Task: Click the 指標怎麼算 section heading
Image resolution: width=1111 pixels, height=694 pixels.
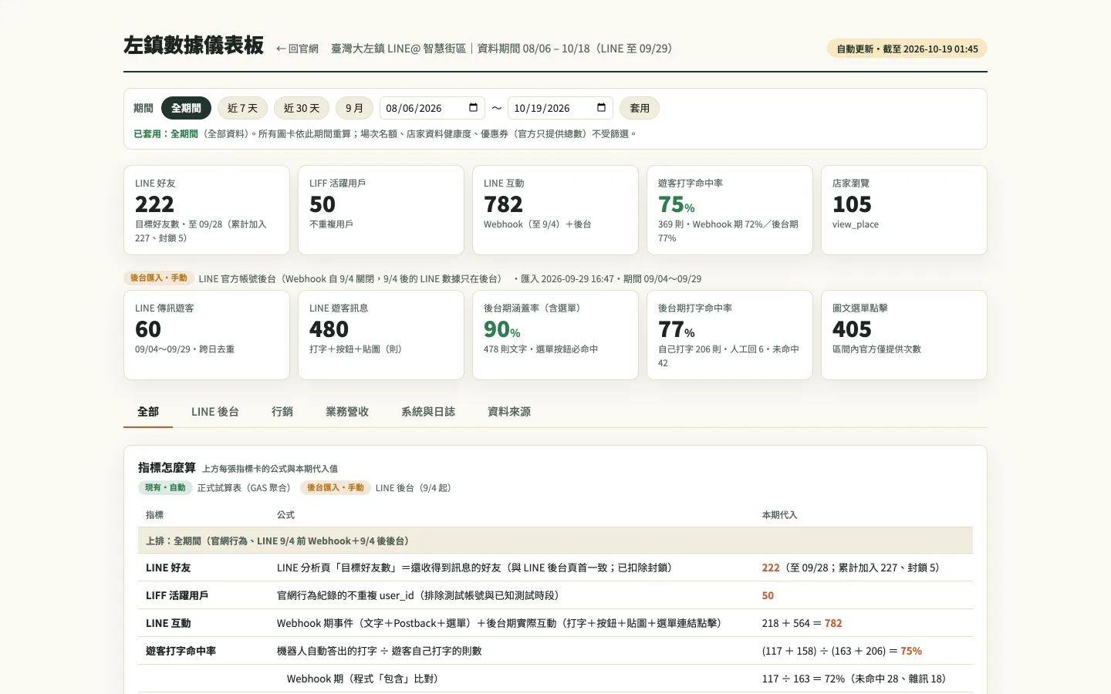Action: click(167, 467)
